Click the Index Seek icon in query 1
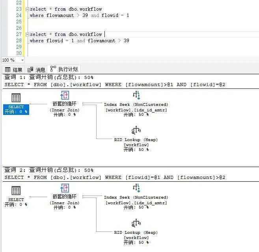Screen dimensions: 259x252 tap(136, 95)
